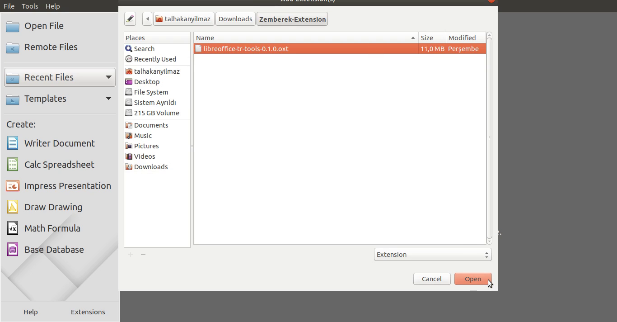The width and height of the screenshot is (617, 322).
Task: Click the Help button in Start Center
Action: [x=31, y=312]
